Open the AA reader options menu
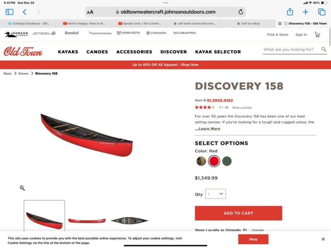Image resolution: width=331 pixels, height=248 pixels. click(90, 12)
